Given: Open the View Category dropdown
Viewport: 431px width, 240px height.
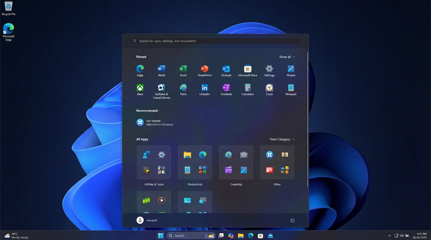Looking at the screenshot, I should [281, 139].
